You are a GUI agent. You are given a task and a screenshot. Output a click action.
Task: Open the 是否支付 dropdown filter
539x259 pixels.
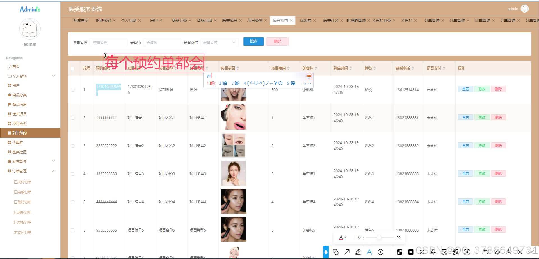coord(219,42)
